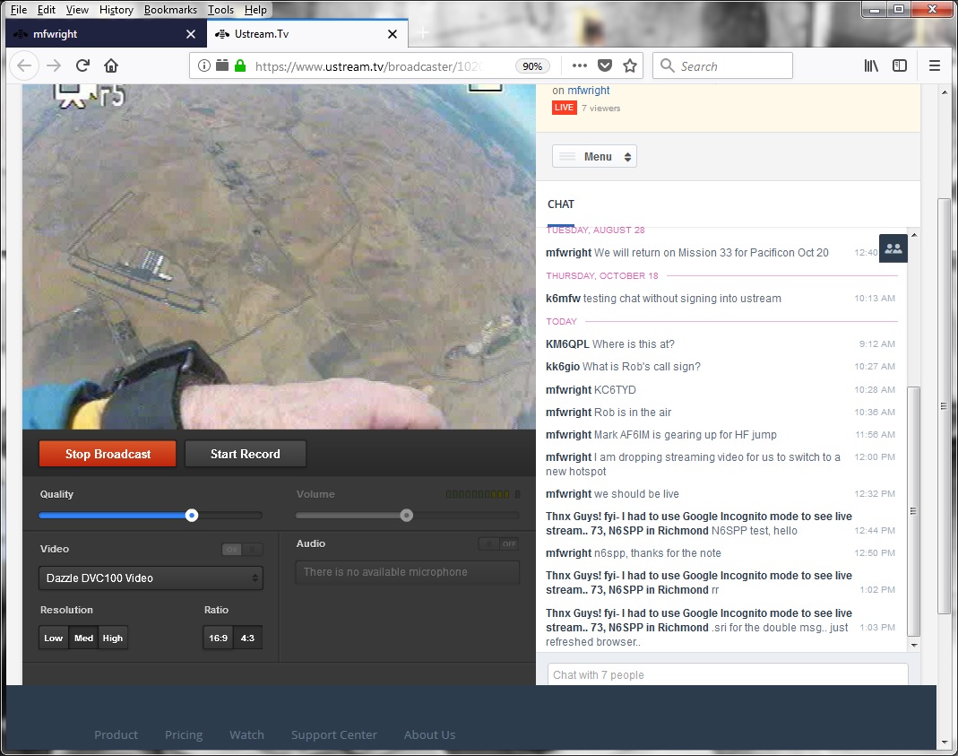Toggle the Video on/off switch

tap(242, 550)
